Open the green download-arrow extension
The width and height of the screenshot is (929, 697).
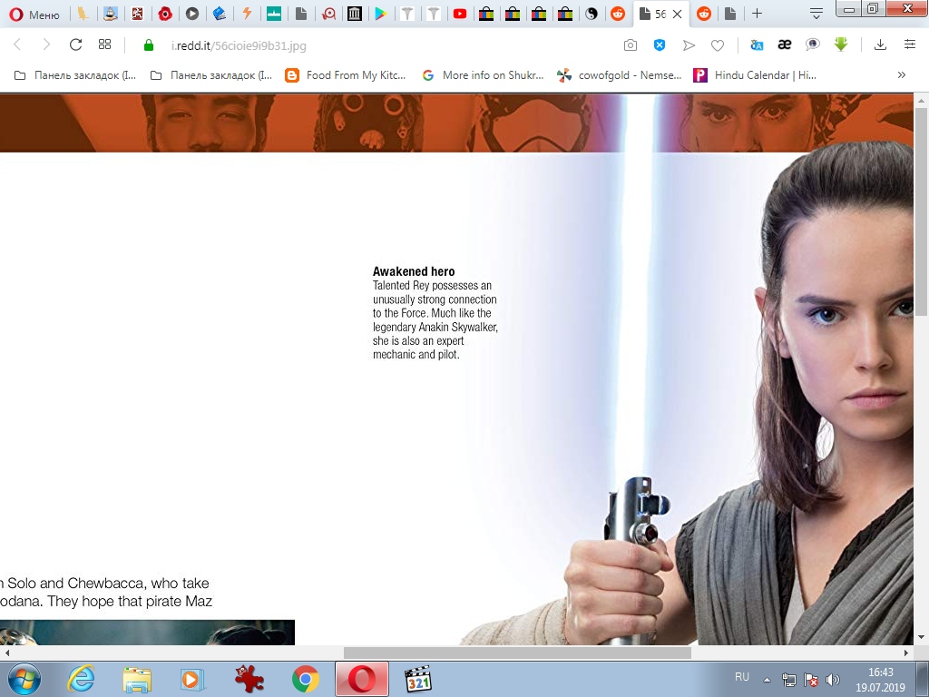841,44
